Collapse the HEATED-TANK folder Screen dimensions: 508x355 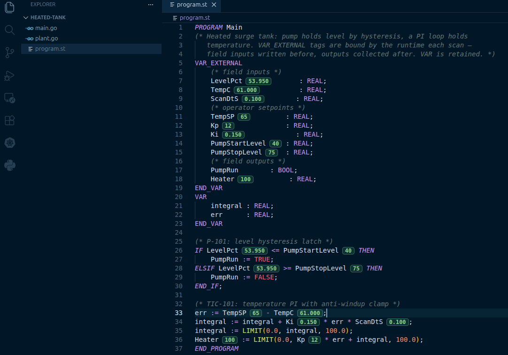pos(26,17)
